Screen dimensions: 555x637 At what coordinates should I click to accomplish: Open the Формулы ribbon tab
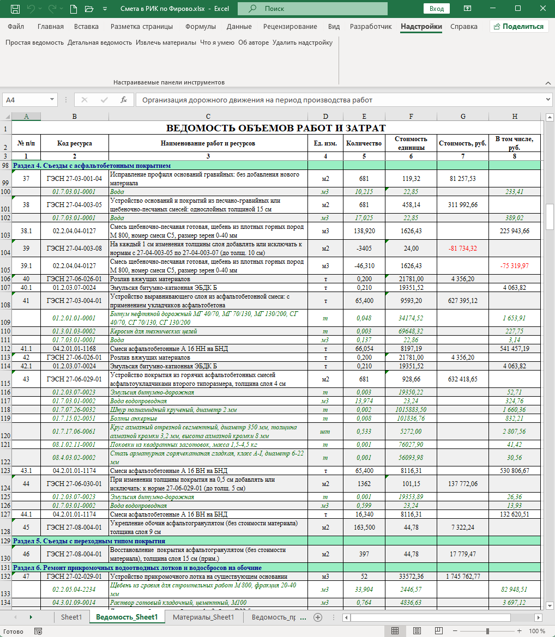pos(201,27)
